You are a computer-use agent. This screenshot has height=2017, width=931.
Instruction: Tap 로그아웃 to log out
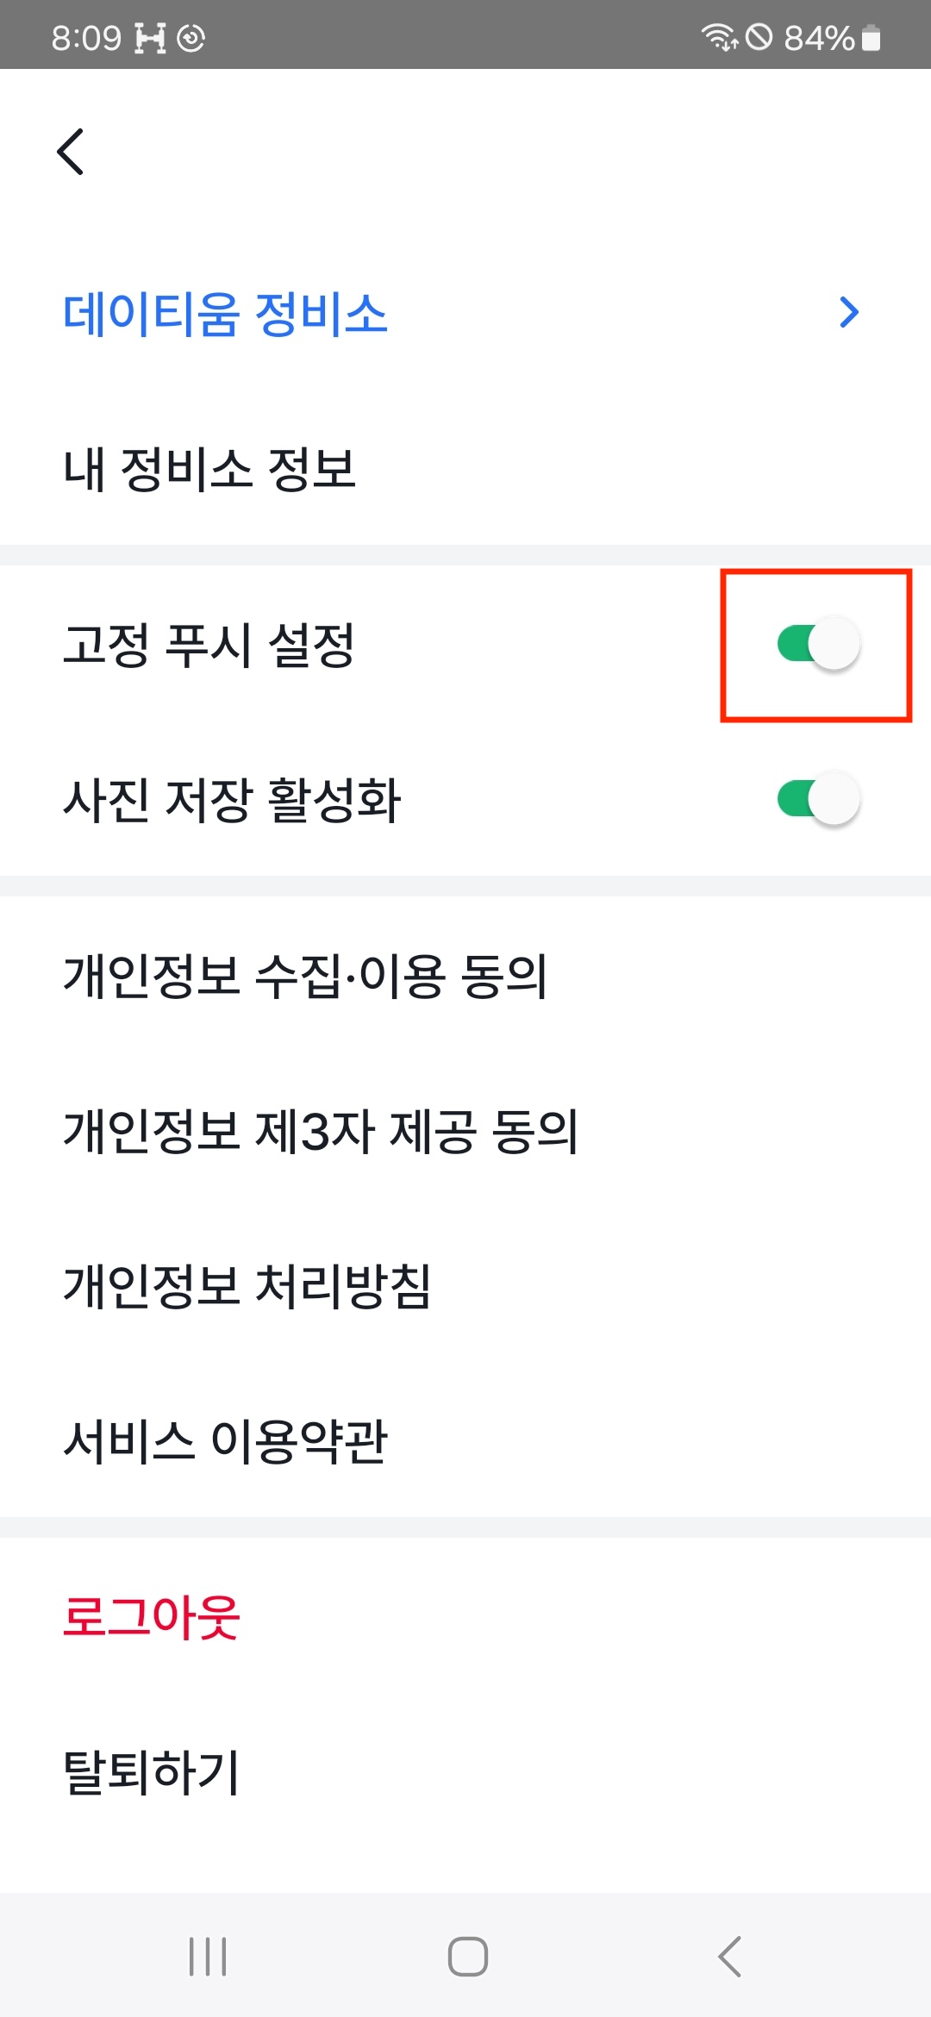151,1617
